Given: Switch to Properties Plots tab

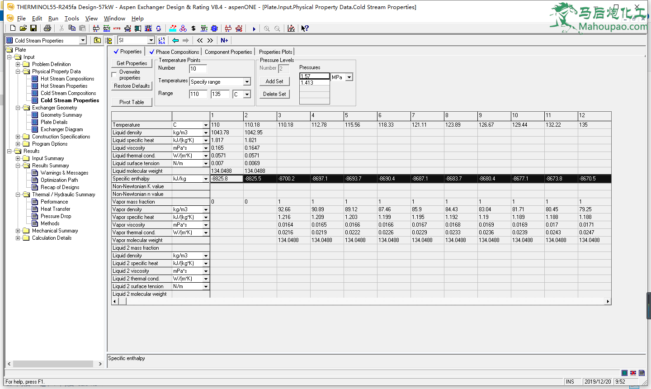Looking at the screenshot, I should click(275, 52).
